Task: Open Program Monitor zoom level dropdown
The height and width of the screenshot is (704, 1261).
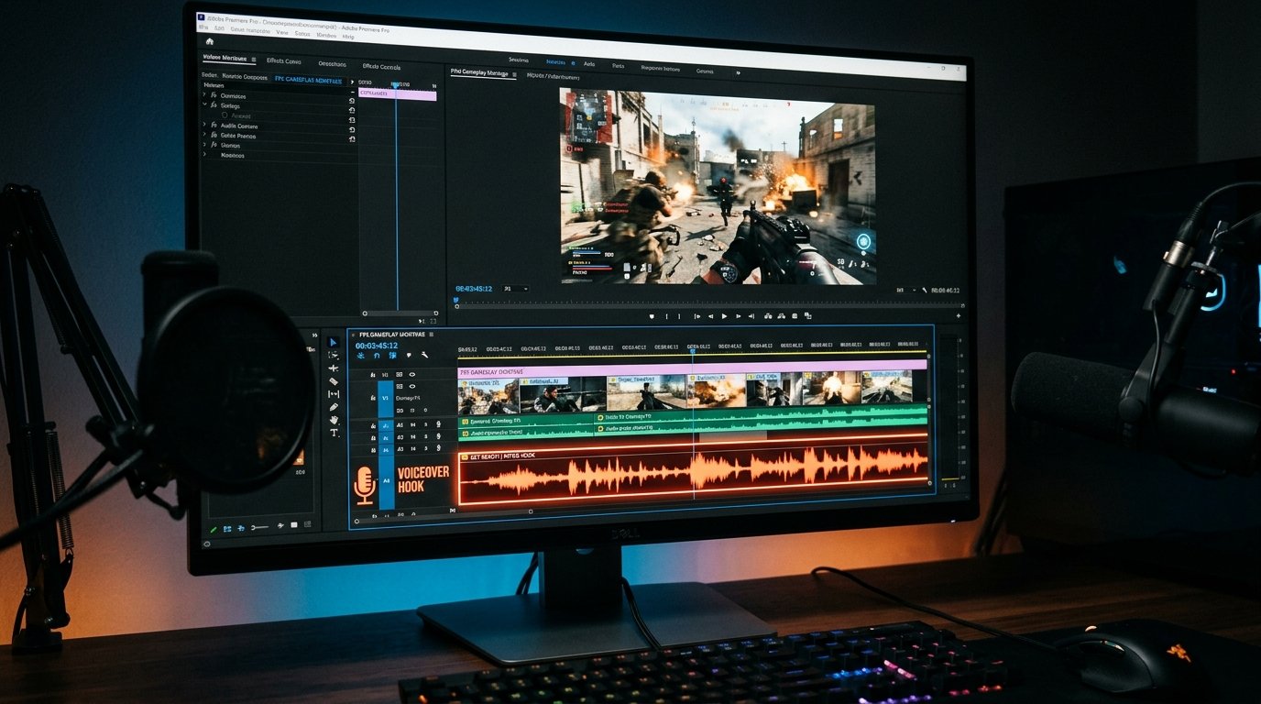Action: pos(516,289)
